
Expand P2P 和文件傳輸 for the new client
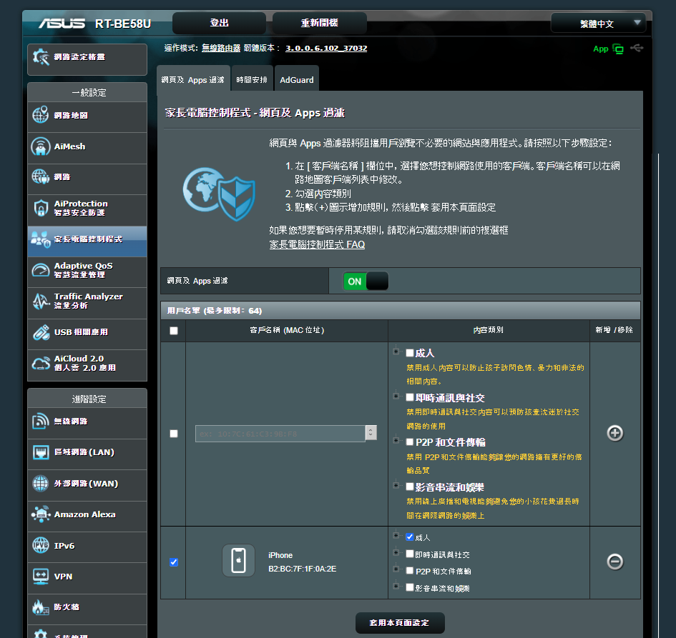(396, 440)
